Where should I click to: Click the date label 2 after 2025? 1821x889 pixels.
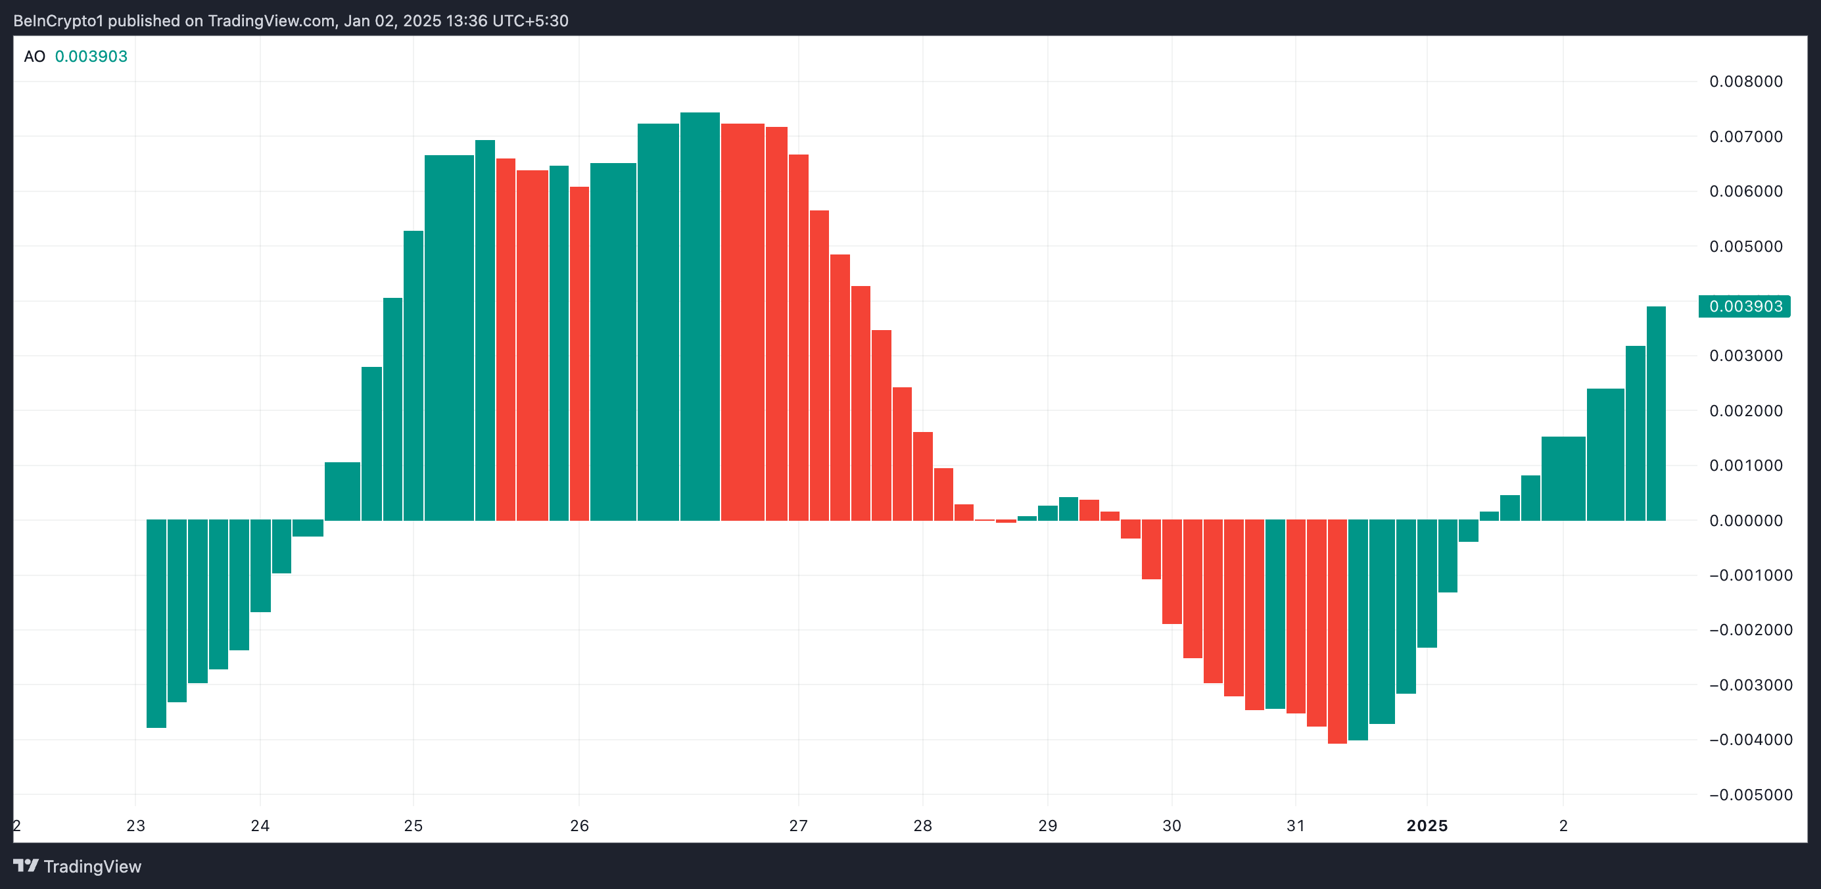pyautogui.click(x=1563, y=825)
